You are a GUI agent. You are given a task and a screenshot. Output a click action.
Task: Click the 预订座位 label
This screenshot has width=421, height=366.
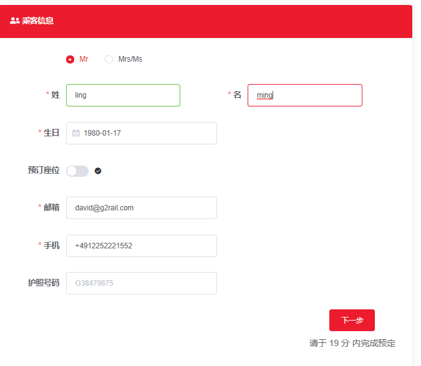click(x=44, y=171)
